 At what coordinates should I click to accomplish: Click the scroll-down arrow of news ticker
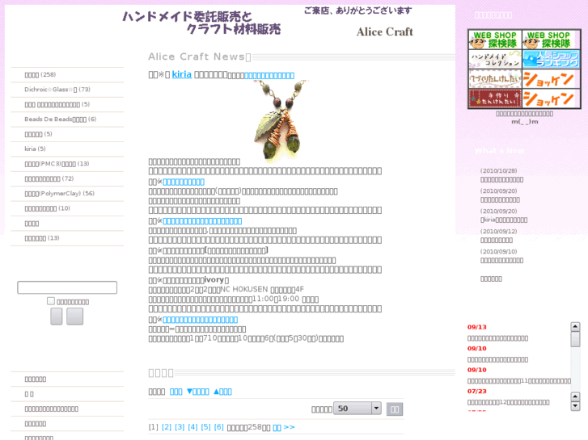[x=575, y=406]
